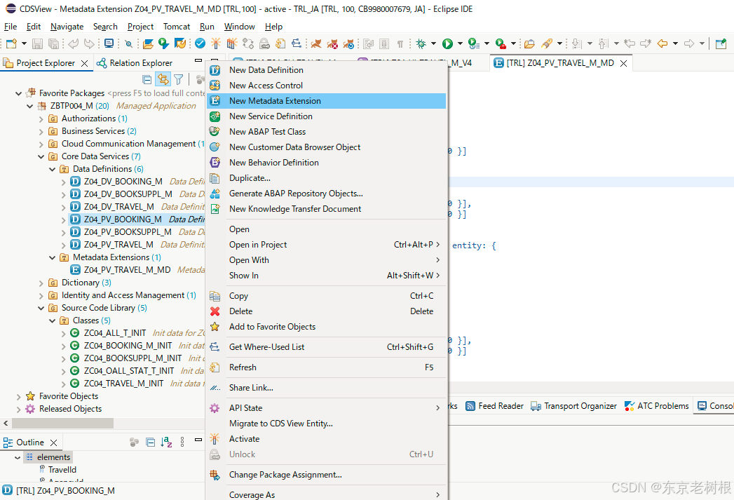
Task: Open the Run icon dropdown arrow
Action: [460, 43]
